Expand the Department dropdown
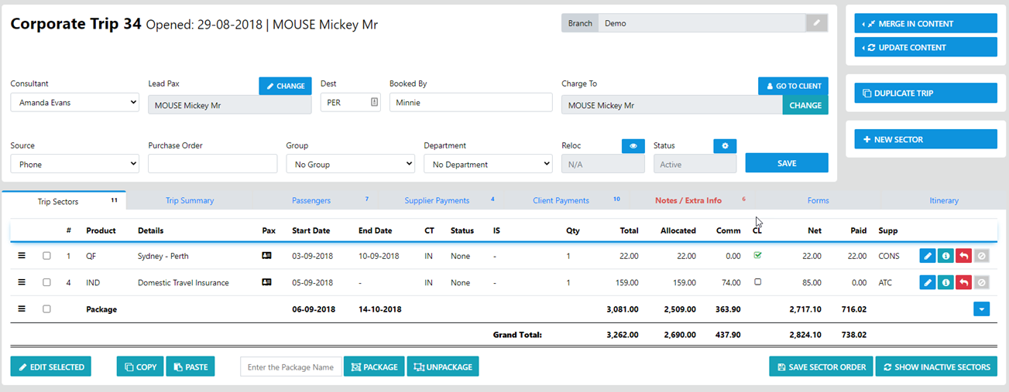1009x392 pixels. point(488,164)
